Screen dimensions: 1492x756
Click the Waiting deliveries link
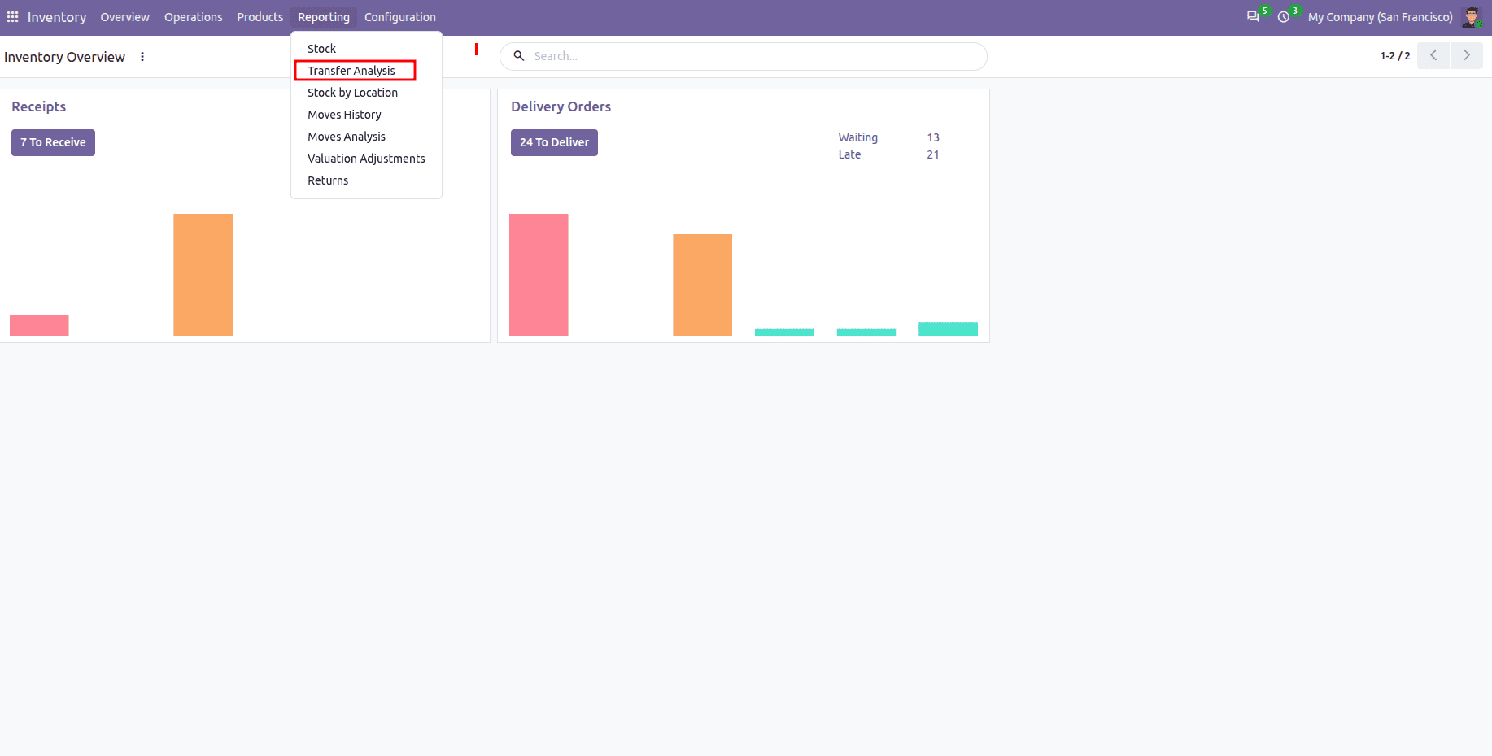pyautogui.click(x=858, y=137)
